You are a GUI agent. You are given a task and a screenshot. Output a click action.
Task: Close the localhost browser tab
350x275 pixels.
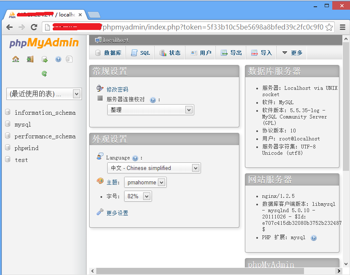(80, 15)
